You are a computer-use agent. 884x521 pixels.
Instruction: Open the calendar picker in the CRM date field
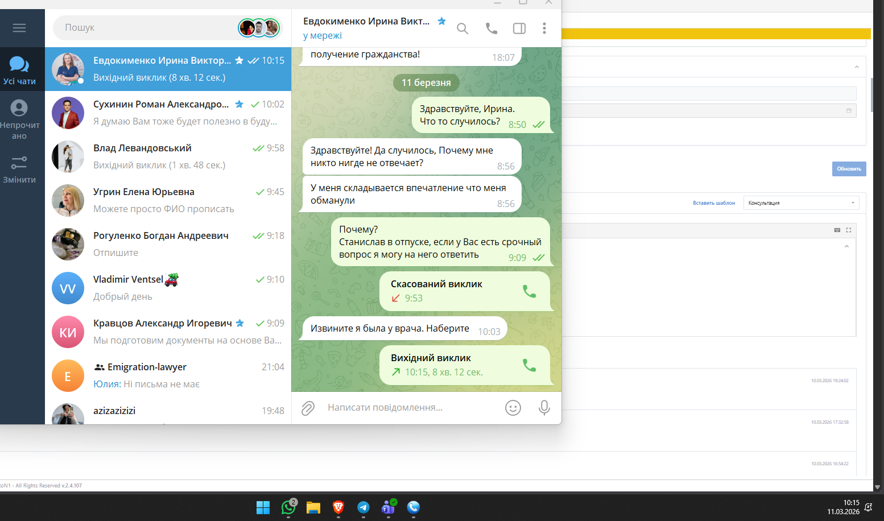coord(849,110)
